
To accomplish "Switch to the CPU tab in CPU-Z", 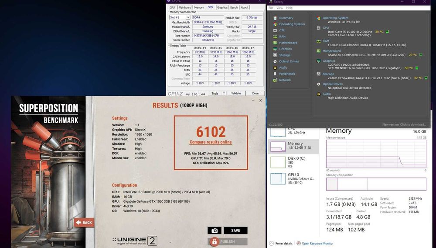I will click(x=172, y=7).
